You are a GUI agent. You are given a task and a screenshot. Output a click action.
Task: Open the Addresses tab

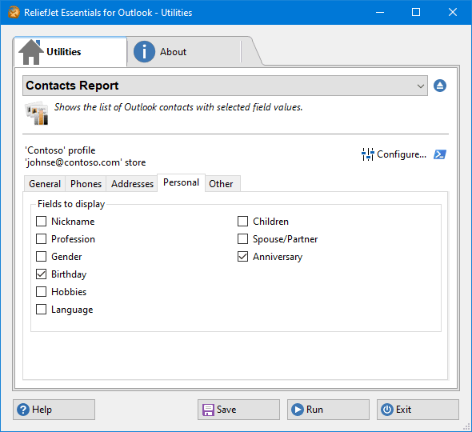click(132, 184)
